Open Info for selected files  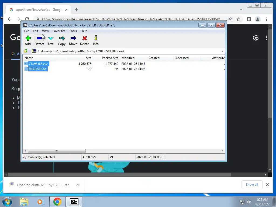click(x=96, y=40)
